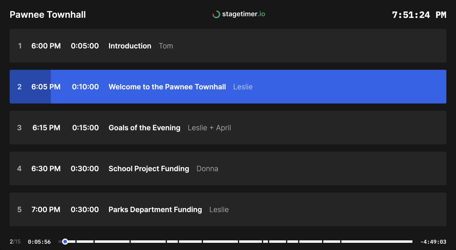Click the -4:49:03 remaining time readout
The image size is (456, 250).
(433, 242)
